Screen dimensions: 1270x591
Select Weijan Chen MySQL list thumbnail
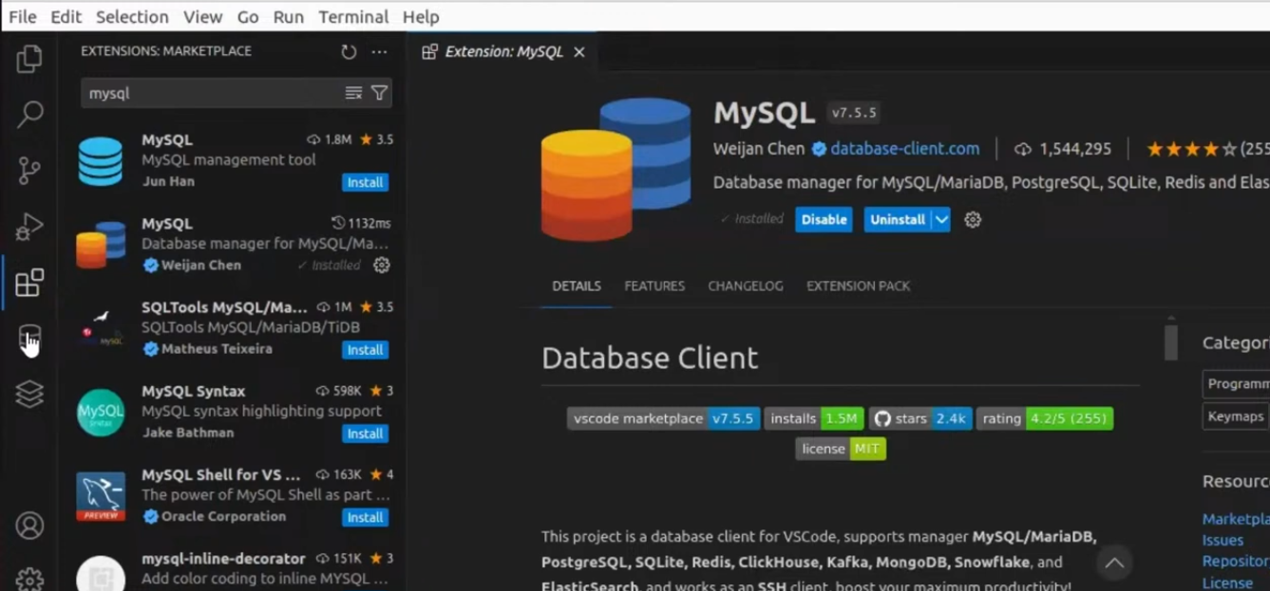coord(101,245)
